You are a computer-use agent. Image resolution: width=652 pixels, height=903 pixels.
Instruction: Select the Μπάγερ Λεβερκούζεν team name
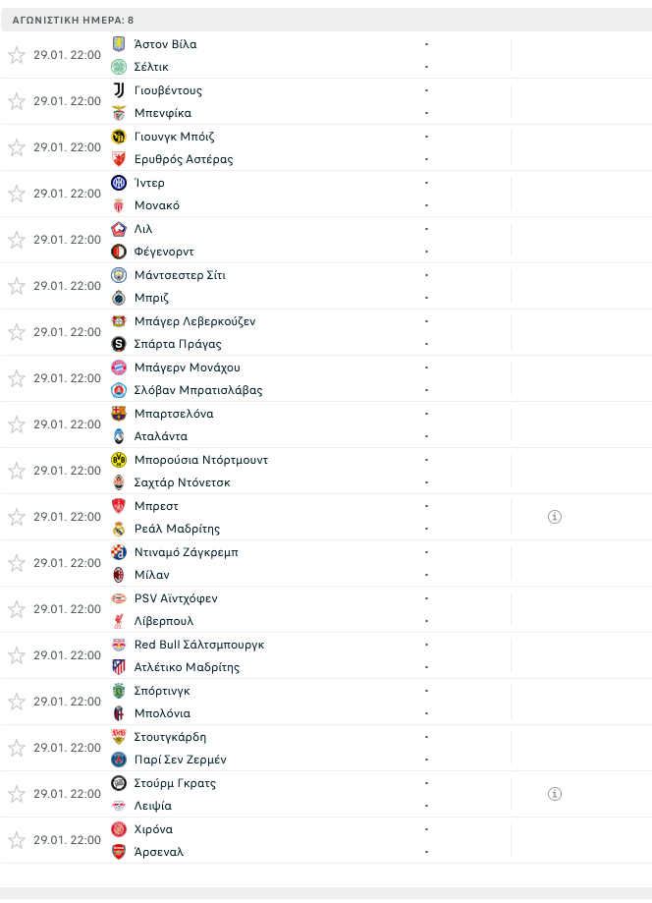tap(194, 321)
